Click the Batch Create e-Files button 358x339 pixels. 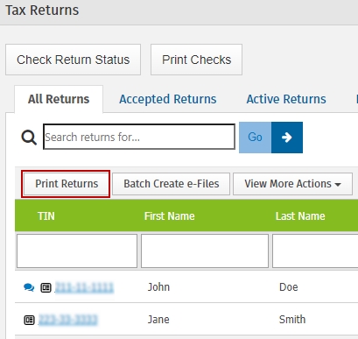[172, 184]
